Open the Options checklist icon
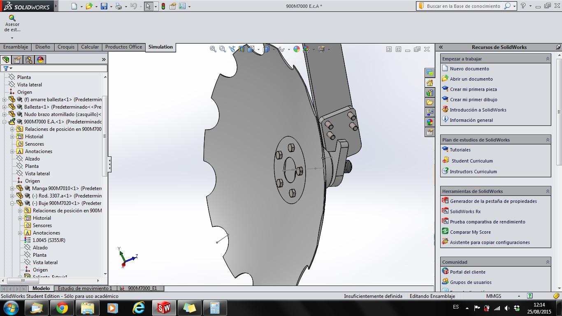Viewport: 562px width, 316px height. point(182,6)
